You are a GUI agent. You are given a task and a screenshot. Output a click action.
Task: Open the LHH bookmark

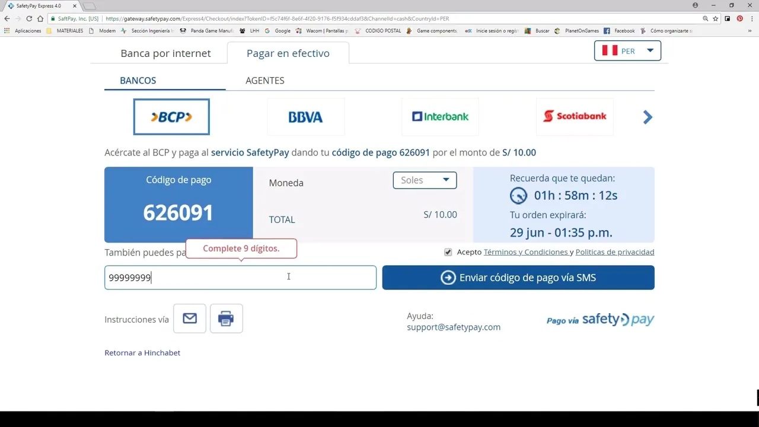pos(250,31)
